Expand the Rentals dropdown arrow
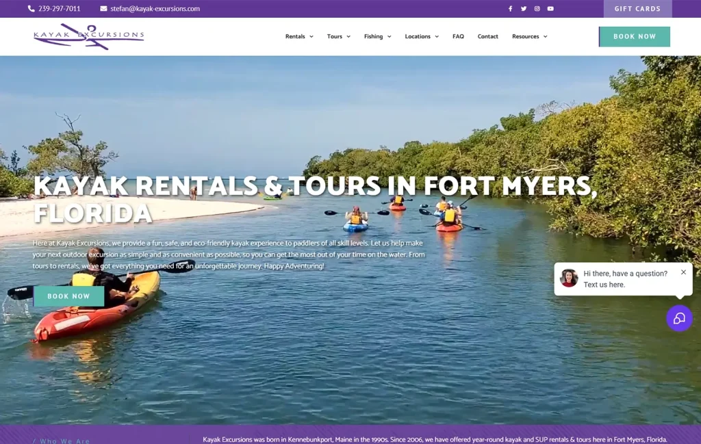The width and height of the screenshot is (701, 444). (x=311, y=37)
